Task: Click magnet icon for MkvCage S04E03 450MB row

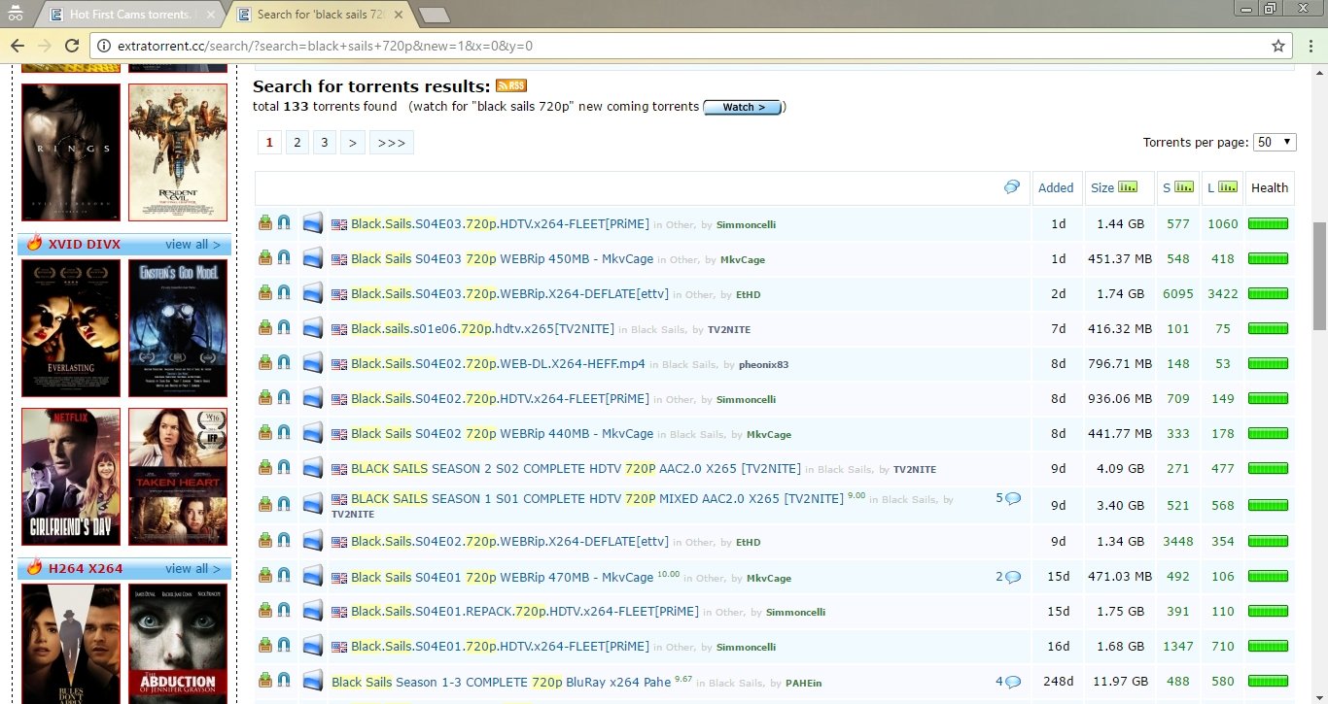Action: pos(283,258)
